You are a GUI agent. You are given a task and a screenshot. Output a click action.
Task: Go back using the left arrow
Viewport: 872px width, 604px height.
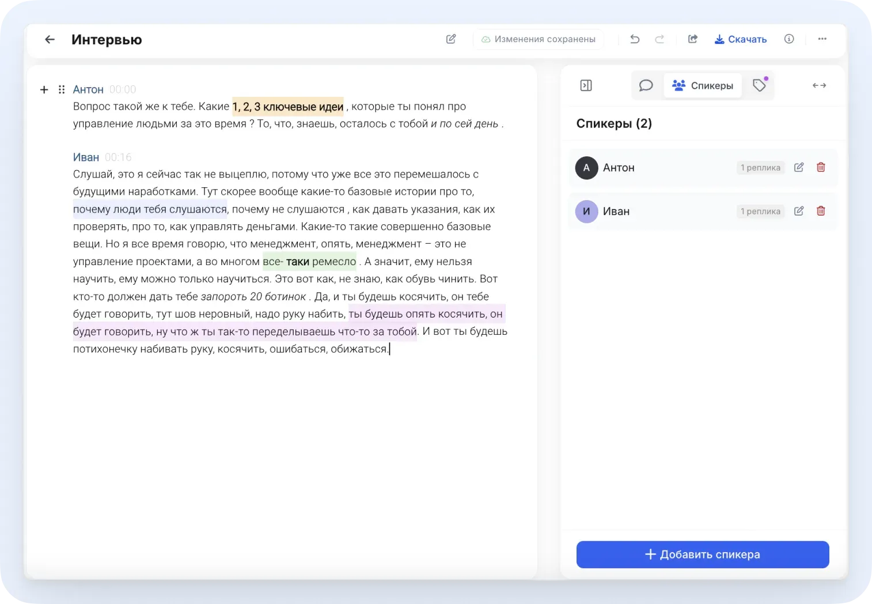tap(50, 39)
